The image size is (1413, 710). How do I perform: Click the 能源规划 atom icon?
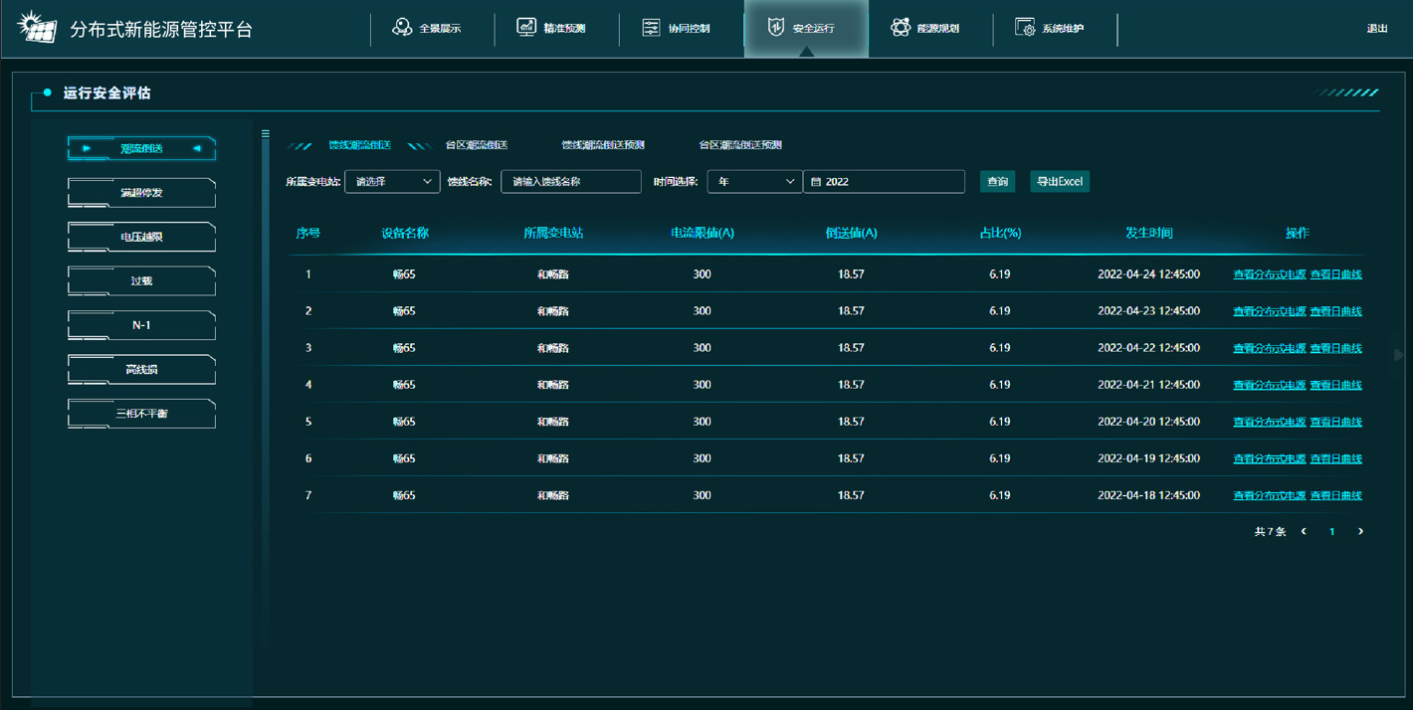click(x=901, y=28)
